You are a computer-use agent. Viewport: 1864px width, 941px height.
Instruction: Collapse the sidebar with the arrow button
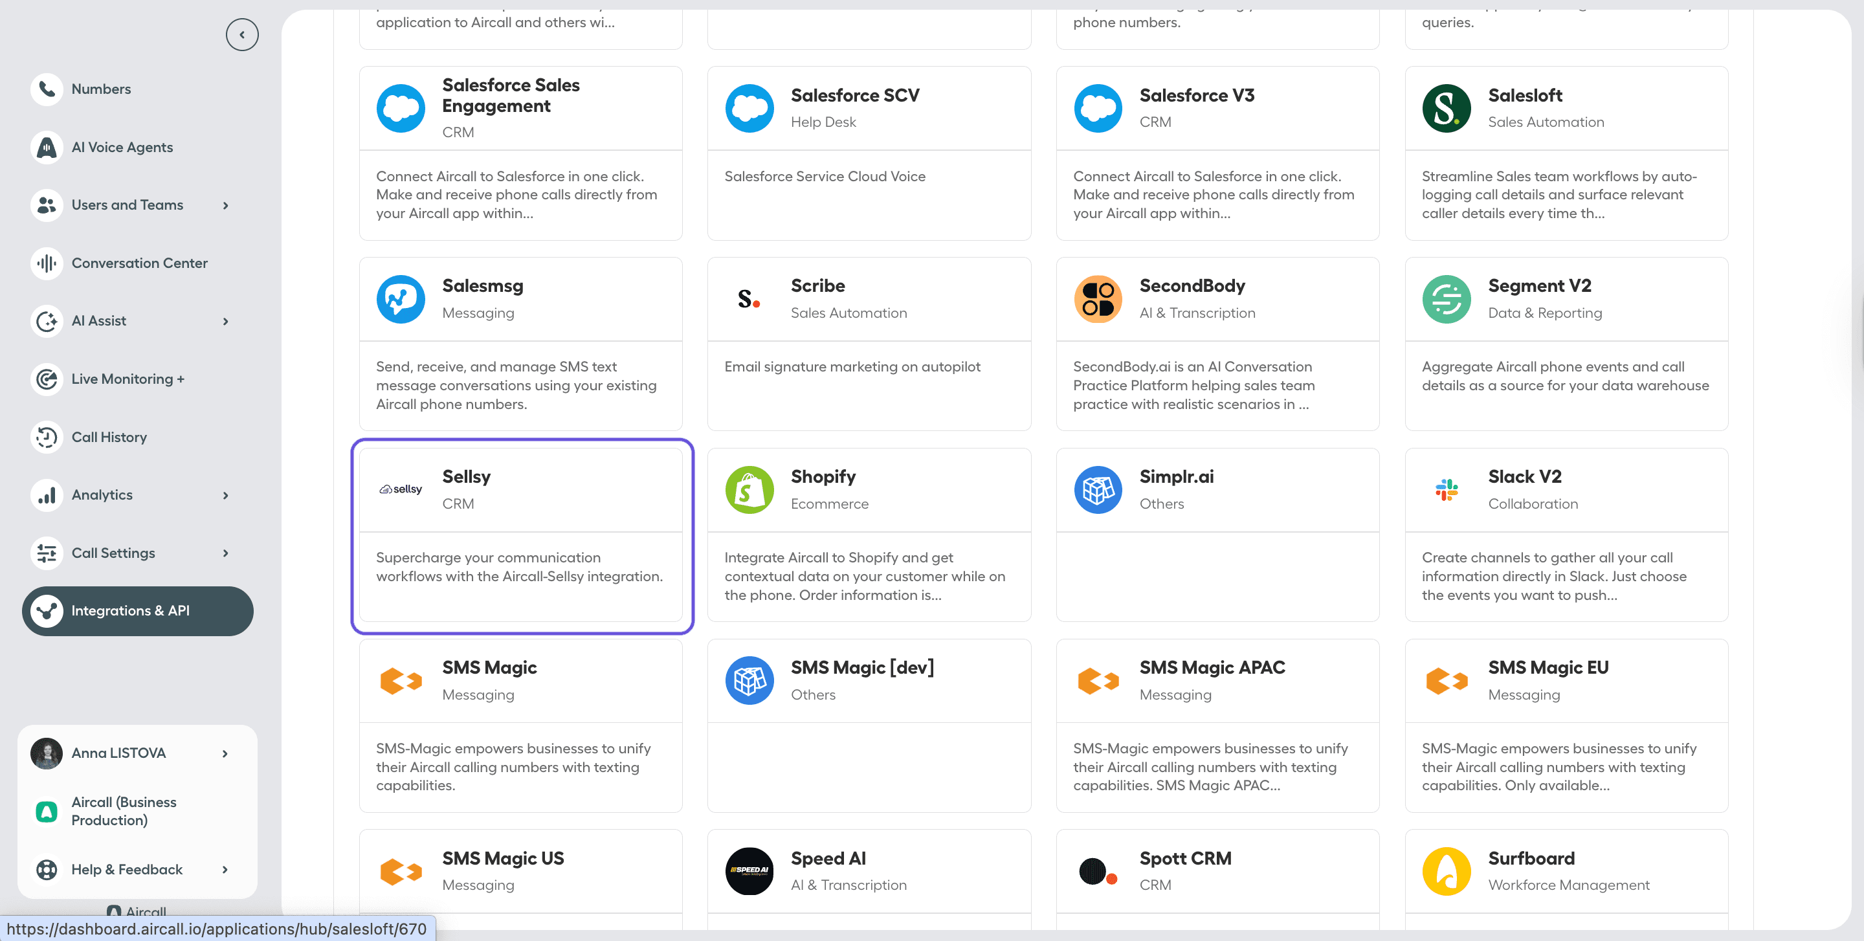coord(241,34)
